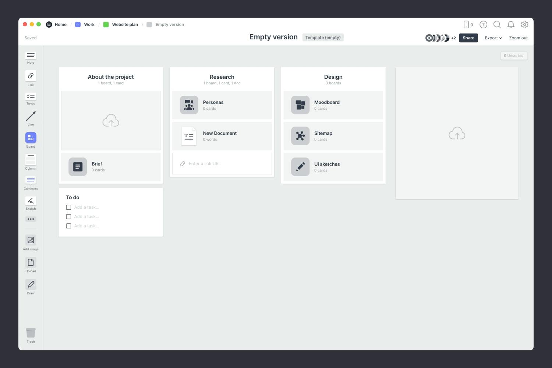
Task: Open the Trash panel
Action: click(31, 332)
